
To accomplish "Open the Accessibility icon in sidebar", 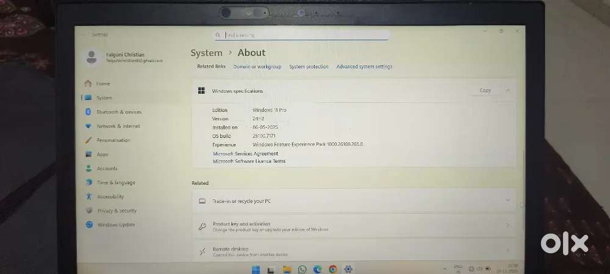I will tap(88, 196).
